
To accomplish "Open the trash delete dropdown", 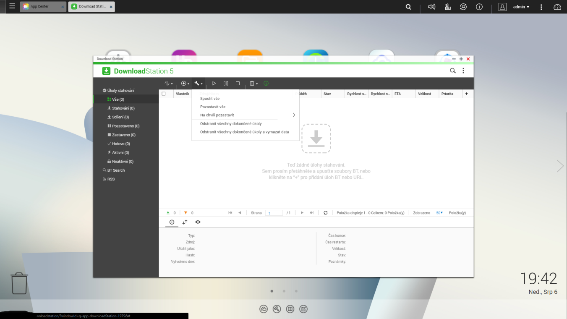I will coord(253,84).
